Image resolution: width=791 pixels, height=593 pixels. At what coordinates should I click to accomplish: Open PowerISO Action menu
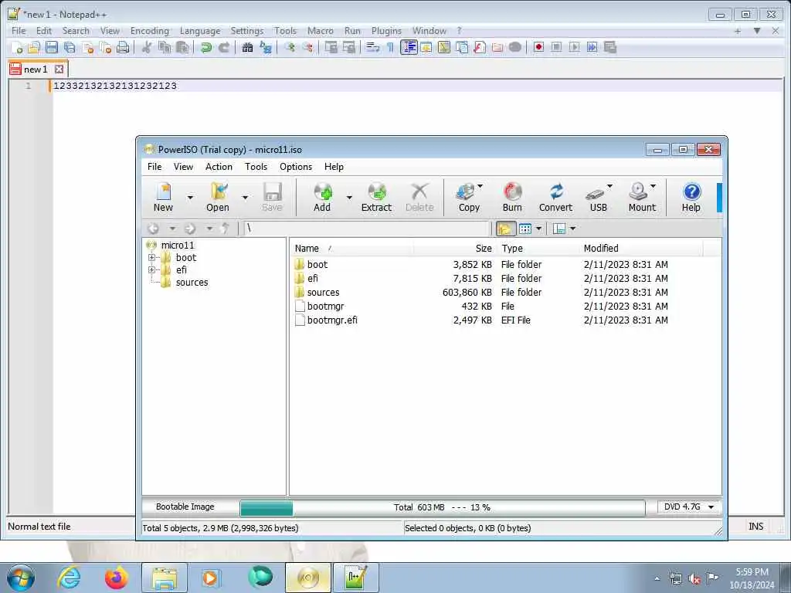[219, 167]
